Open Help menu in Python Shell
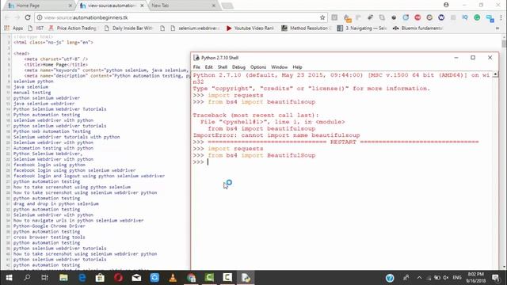 tap(297, 67)
